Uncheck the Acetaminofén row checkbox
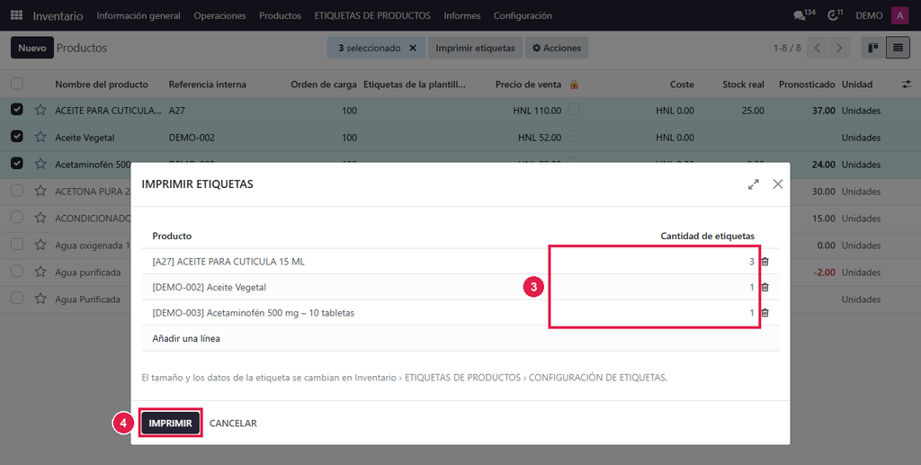Image resolution: width=921 pixels, height=465 pixels. click(x=17, y=163)
